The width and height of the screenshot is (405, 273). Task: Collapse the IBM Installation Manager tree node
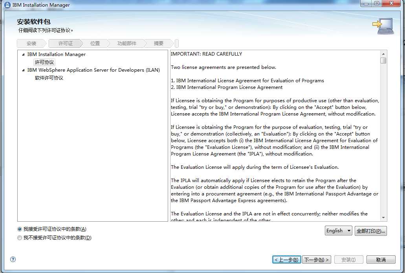coord(23,54)
